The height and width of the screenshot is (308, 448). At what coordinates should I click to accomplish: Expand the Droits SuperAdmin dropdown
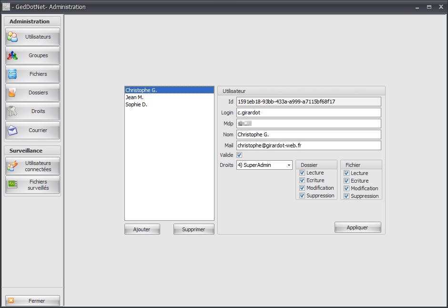pos(265,165)
